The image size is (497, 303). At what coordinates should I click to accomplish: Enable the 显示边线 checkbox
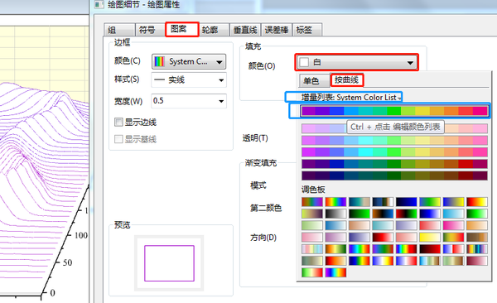[118, 122]
